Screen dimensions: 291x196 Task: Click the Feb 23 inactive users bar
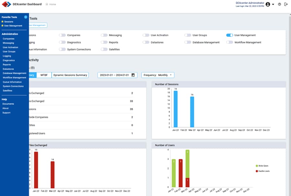[x=180, y=173]
